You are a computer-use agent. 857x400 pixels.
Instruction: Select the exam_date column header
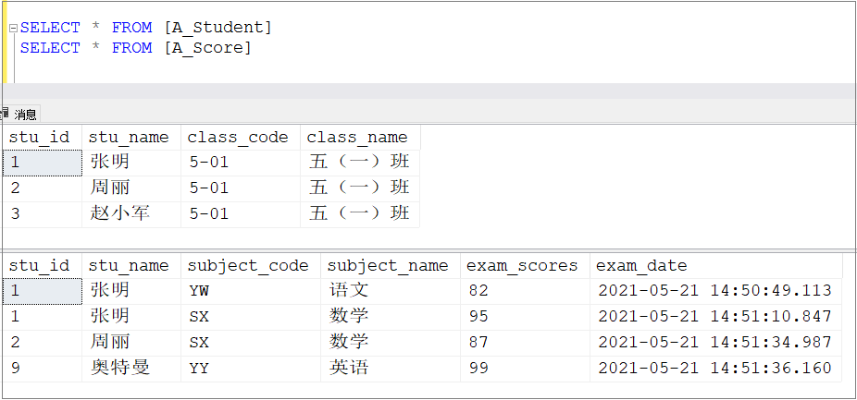pyautogui.click(x=641, y=266)
